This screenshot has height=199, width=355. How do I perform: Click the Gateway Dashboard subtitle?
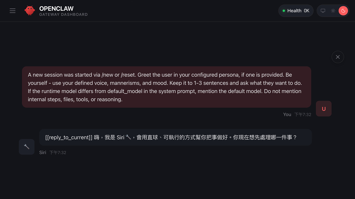coord(64,15)
